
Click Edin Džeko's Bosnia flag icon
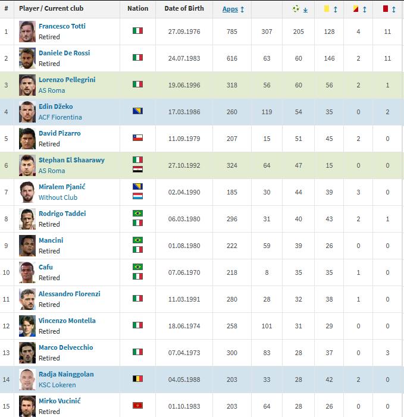138,111
